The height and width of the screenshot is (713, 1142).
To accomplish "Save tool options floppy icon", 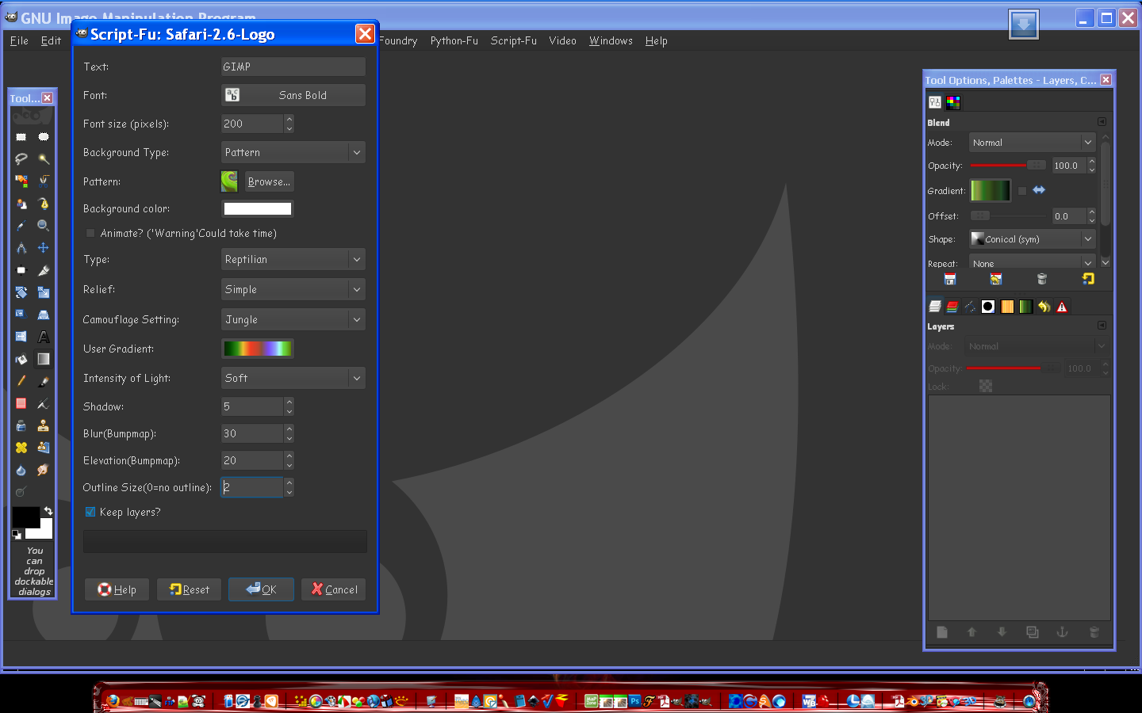I will 950,279.
